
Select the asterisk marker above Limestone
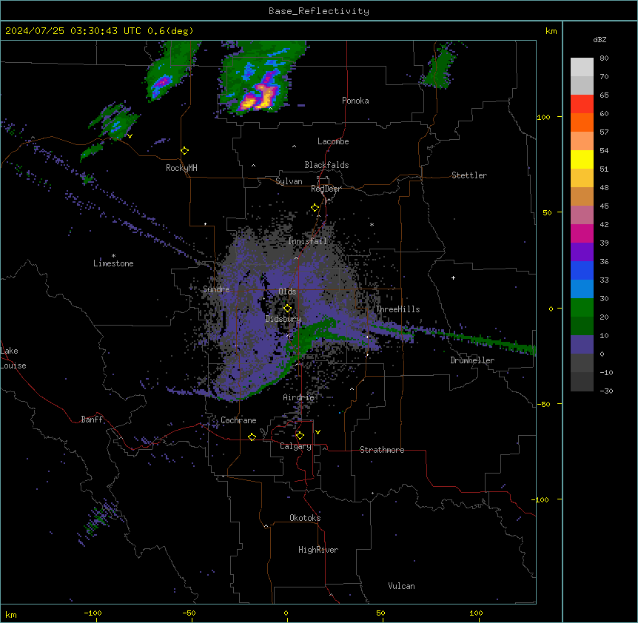click(113, 256)
